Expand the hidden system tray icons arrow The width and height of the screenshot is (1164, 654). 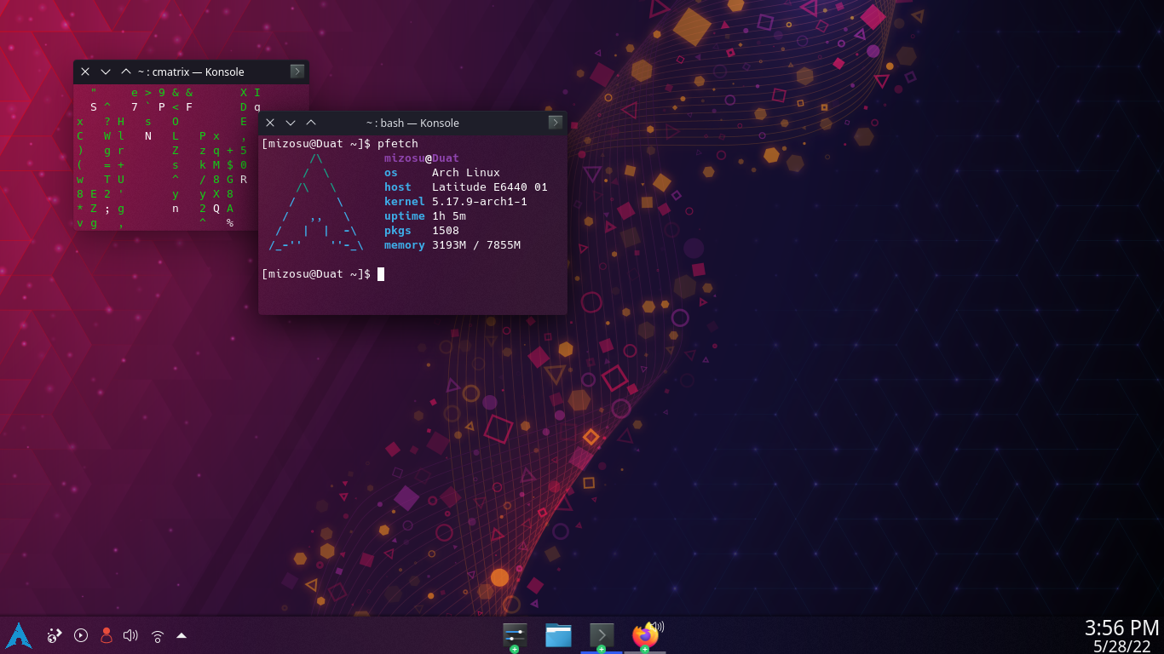182,635
